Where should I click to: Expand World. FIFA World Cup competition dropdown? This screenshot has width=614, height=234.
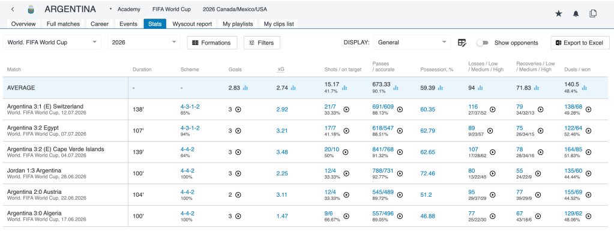coord(52,42)
